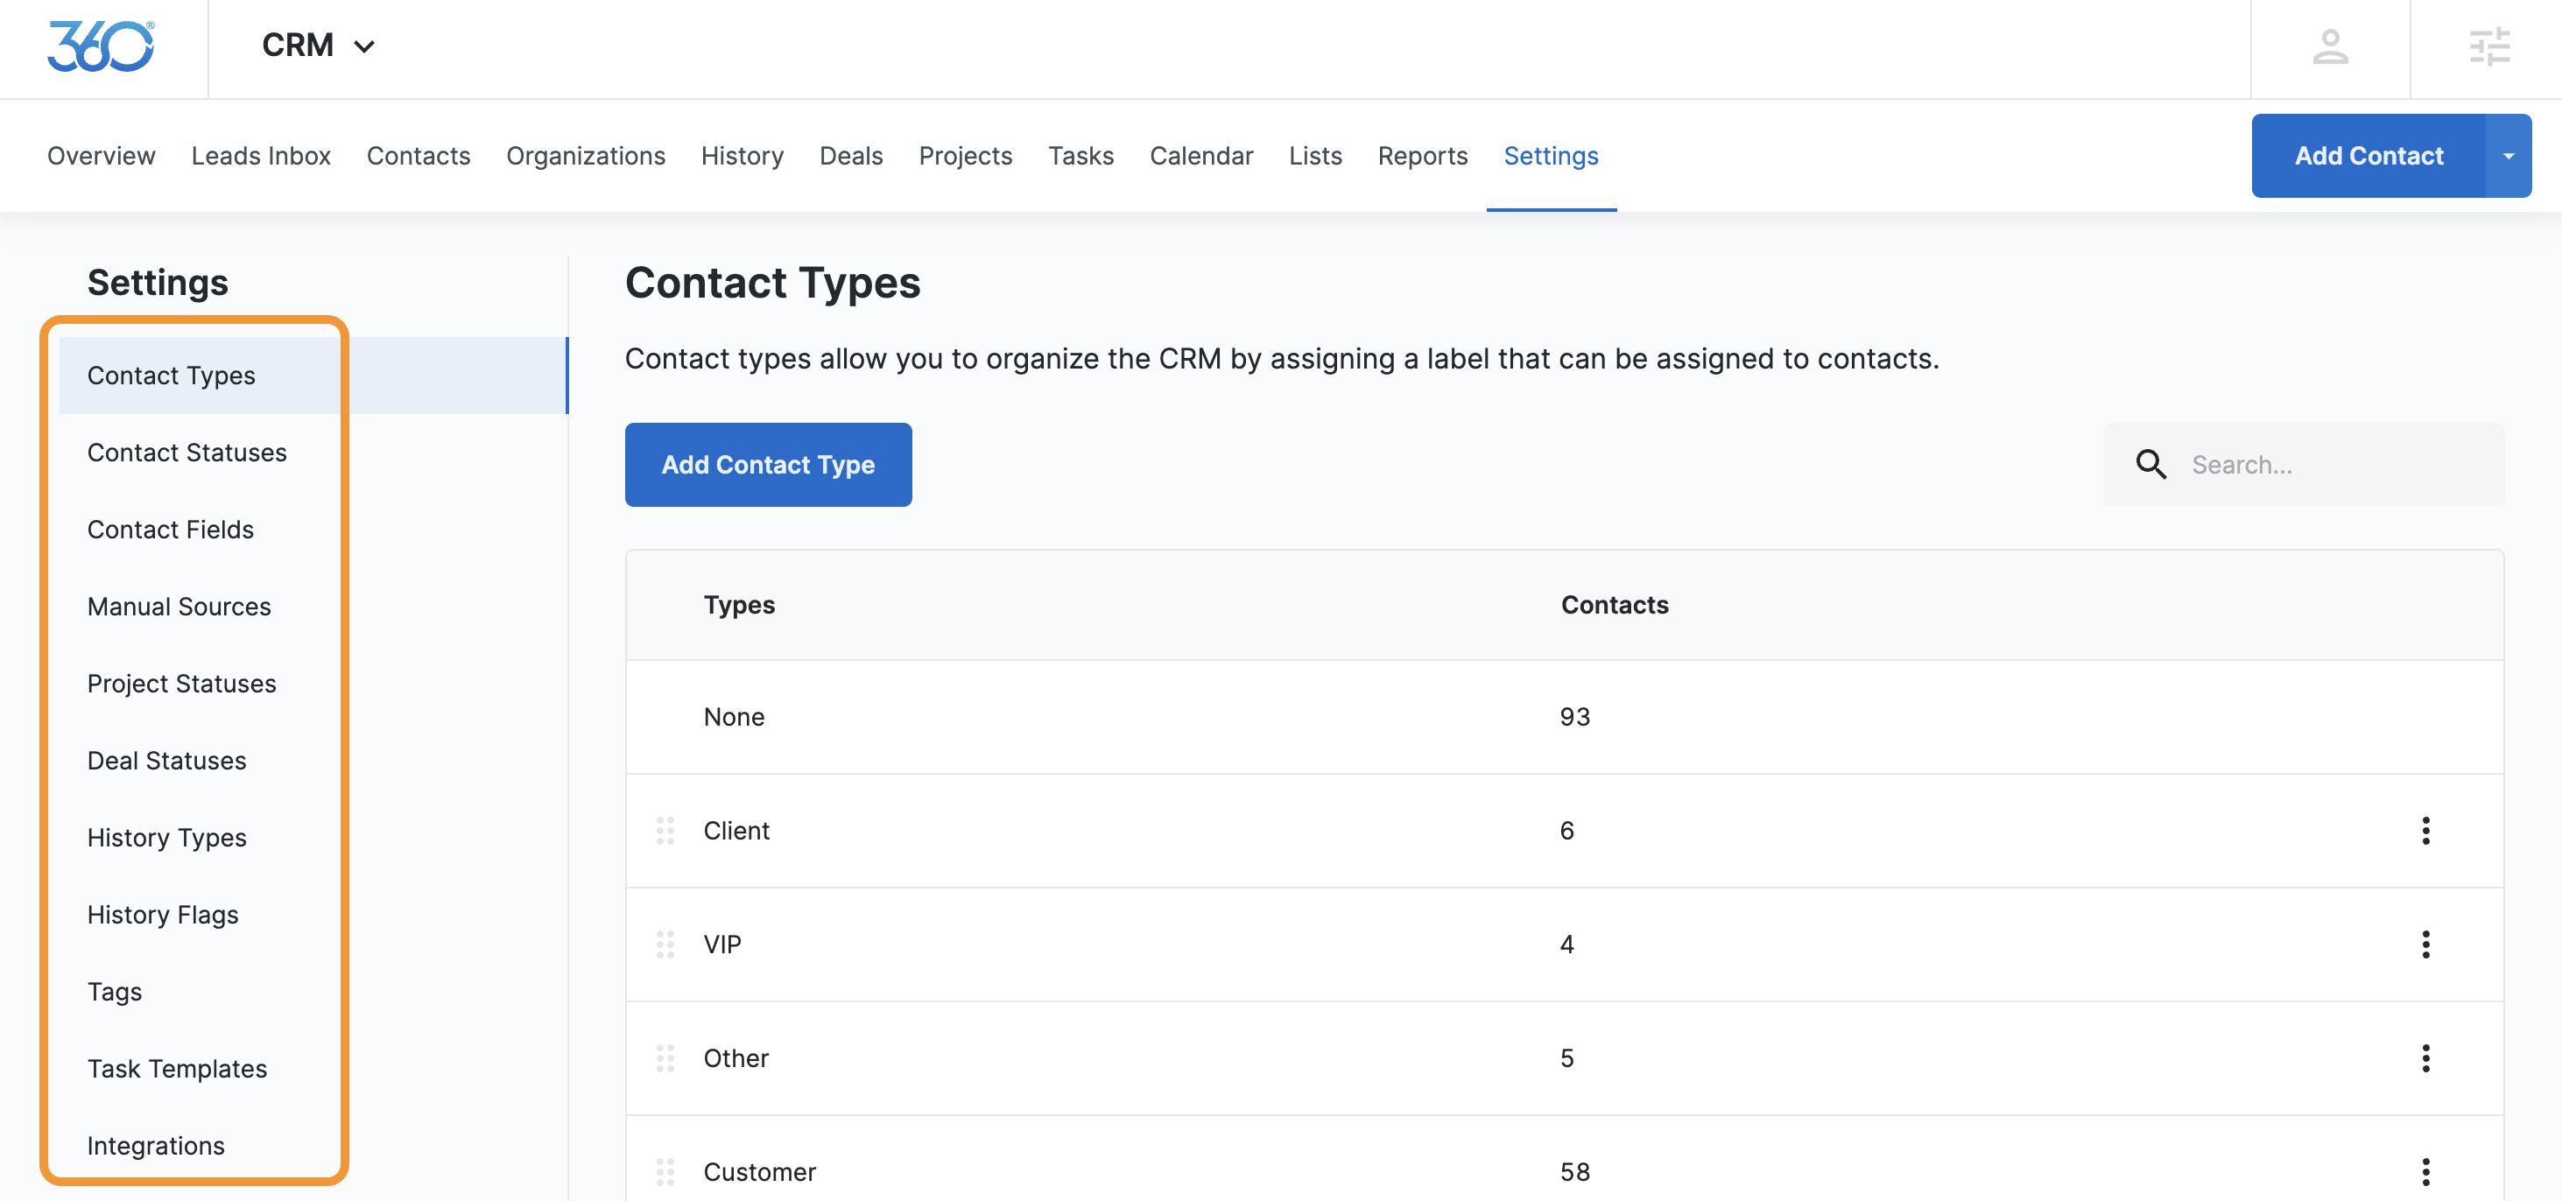Click drag handle beside Client type
This screenshot has width=2562, height=1201.
(x=665, y=830)
